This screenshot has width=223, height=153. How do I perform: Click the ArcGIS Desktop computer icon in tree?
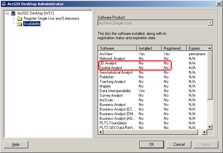click(x=13, y=13)
